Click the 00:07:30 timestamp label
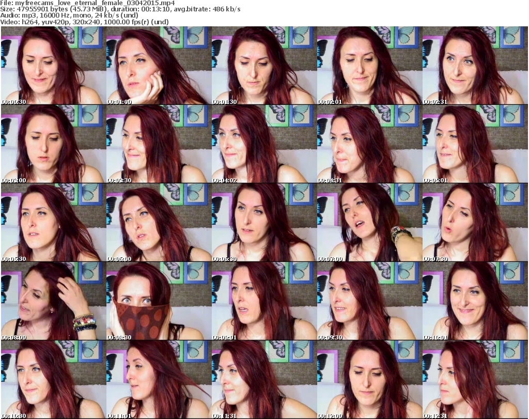Screen dimensions: 529x419 click(436, 259)
